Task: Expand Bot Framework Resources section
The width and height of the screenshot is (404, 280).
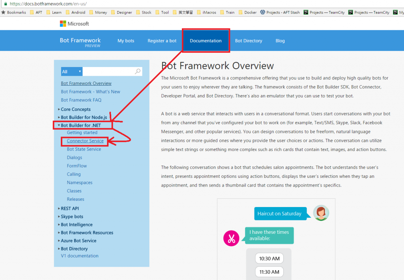Action: [x=86, y=233]
